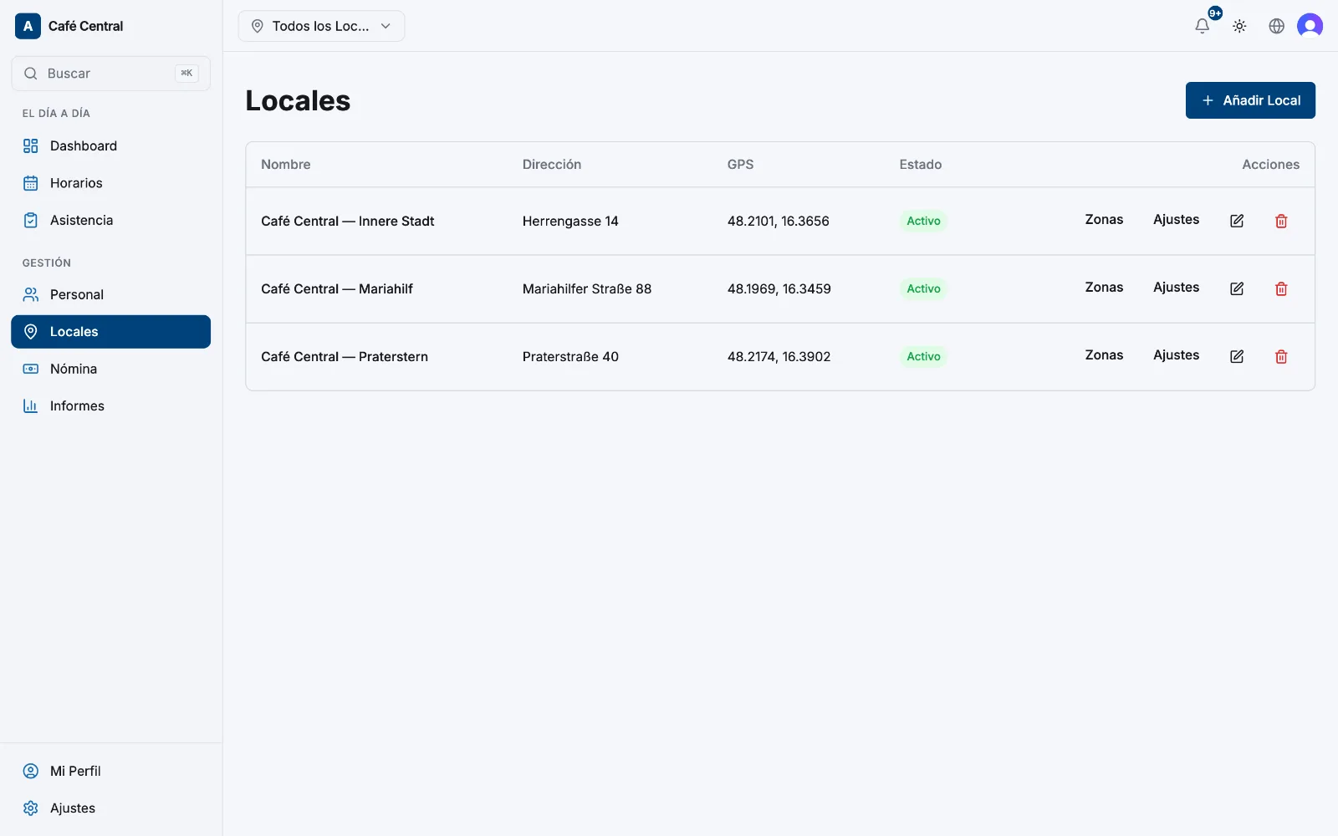
Task: Open Ajustes for Innere Stadt row
Action: point(1176,220)
